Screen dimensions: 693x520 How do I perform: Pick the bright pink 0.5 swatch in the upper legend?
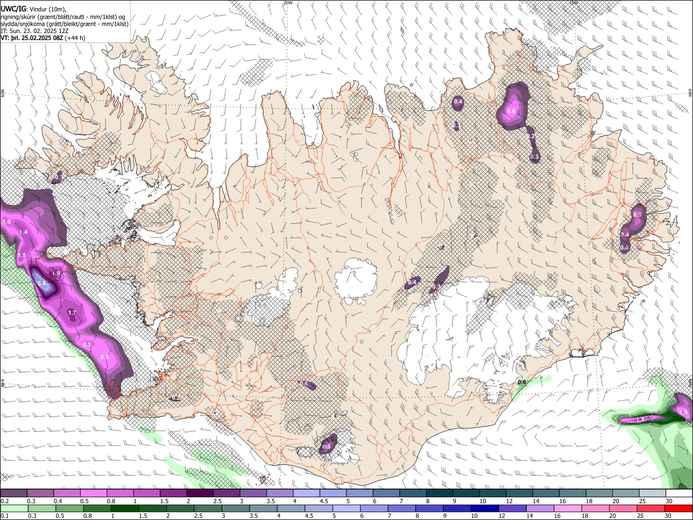(93, 493)
